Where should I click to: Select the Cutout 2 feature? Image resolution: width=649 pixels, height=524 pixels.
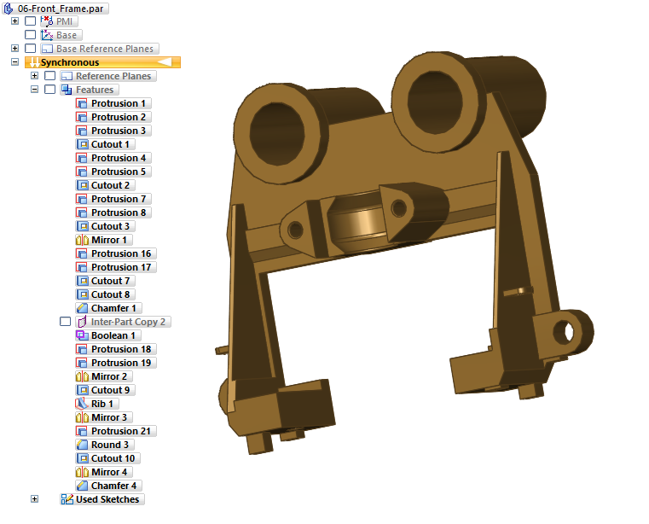pos(105,185)
